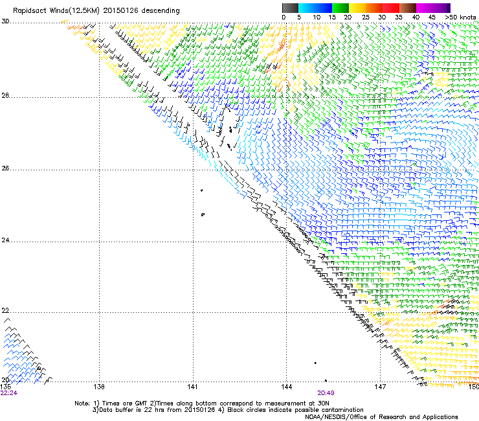This screenshot has height=421, width=479.
Task: Select the cyan-blue 5-15 knots legend swatch
Action: (315, 8)
